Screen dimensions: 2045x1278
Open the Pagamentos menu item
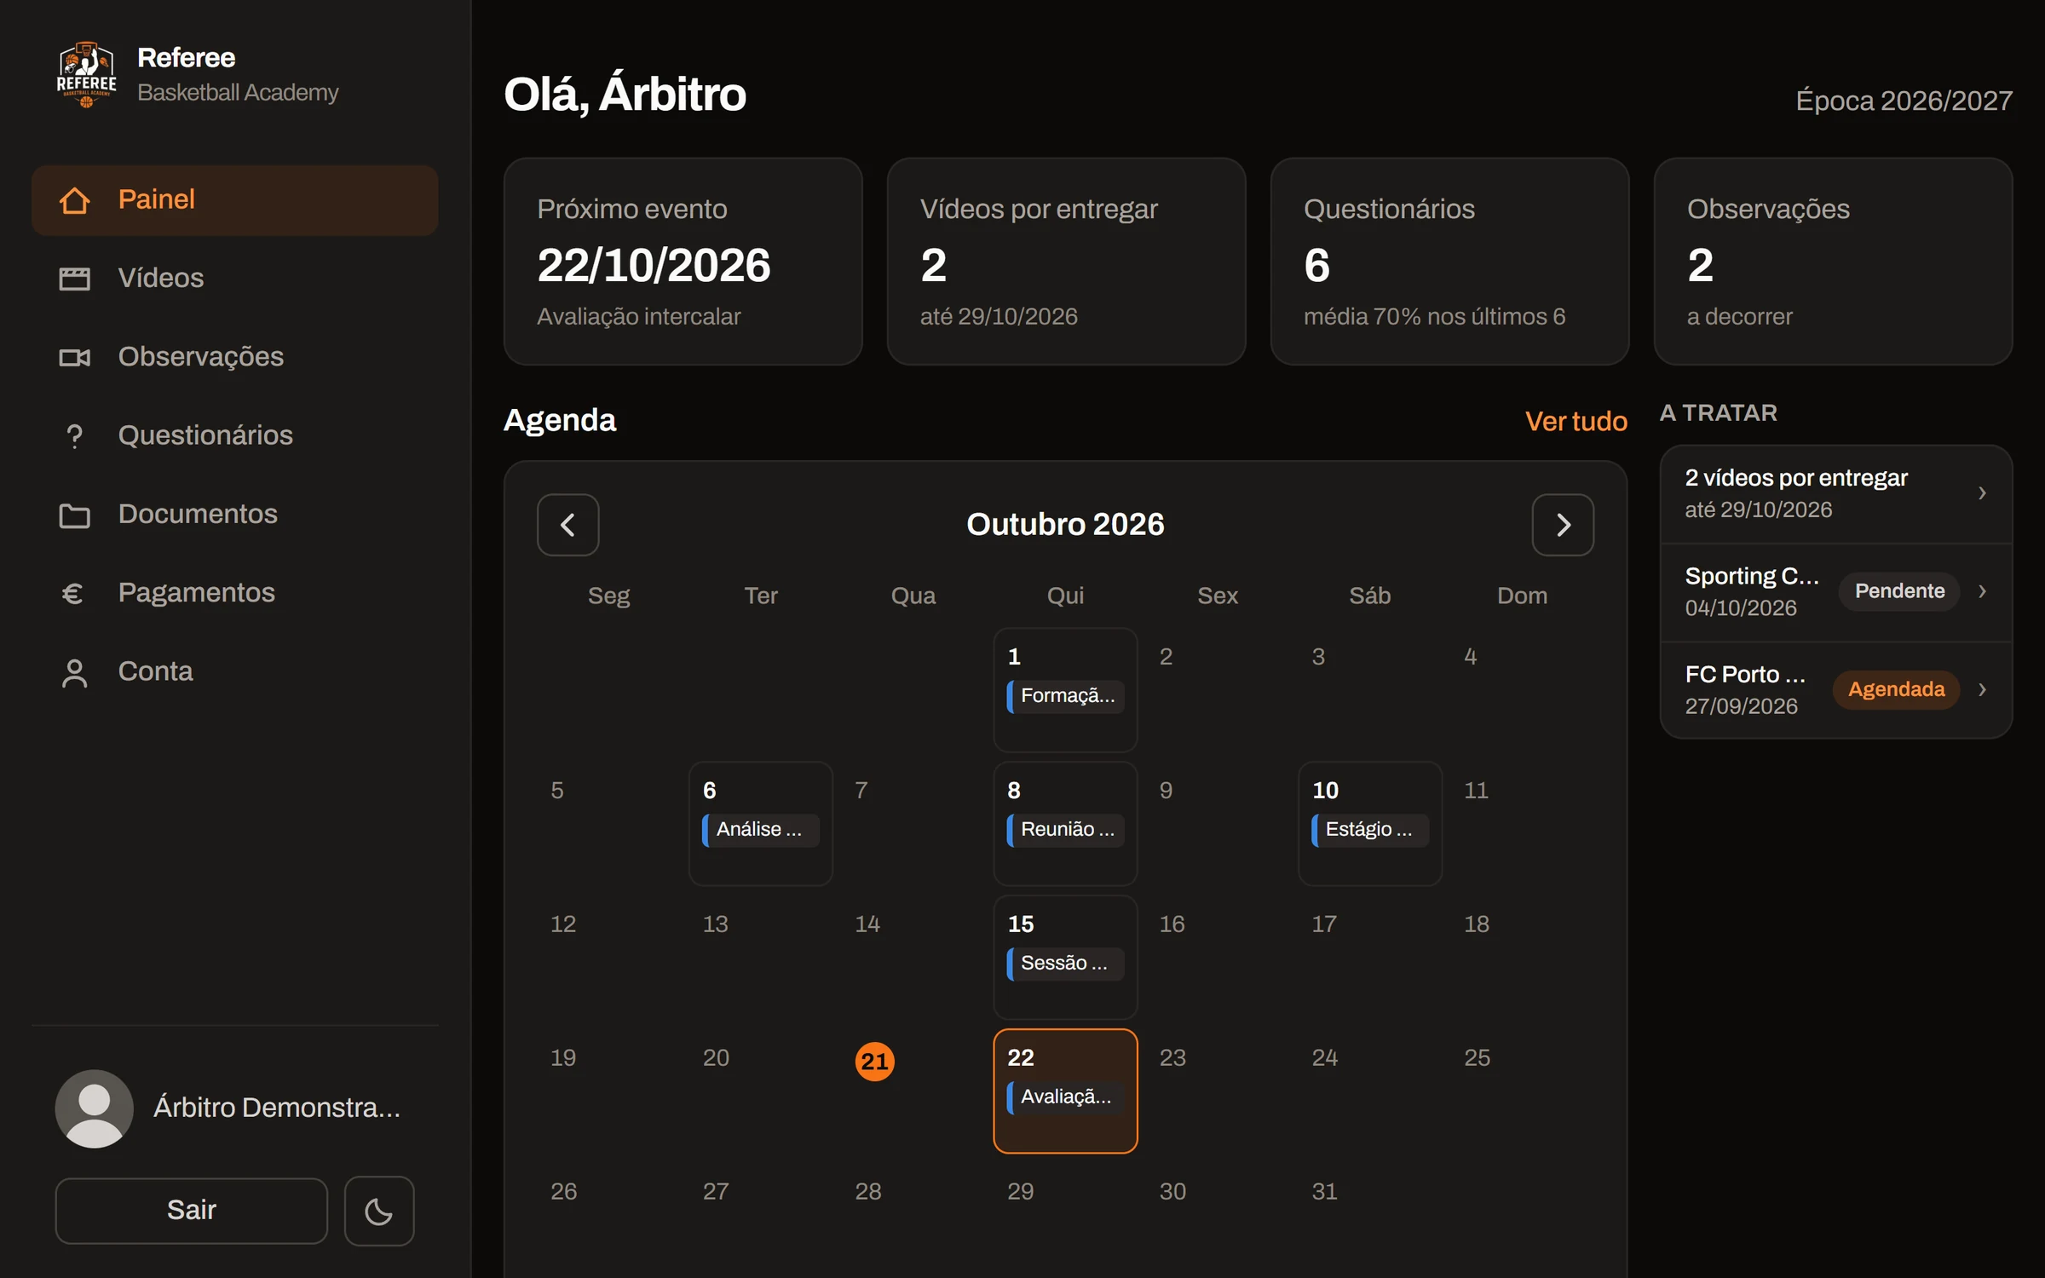click(235, 593)
